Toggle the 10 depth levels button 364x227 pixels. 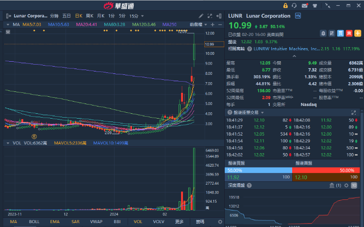coord(354,185)
